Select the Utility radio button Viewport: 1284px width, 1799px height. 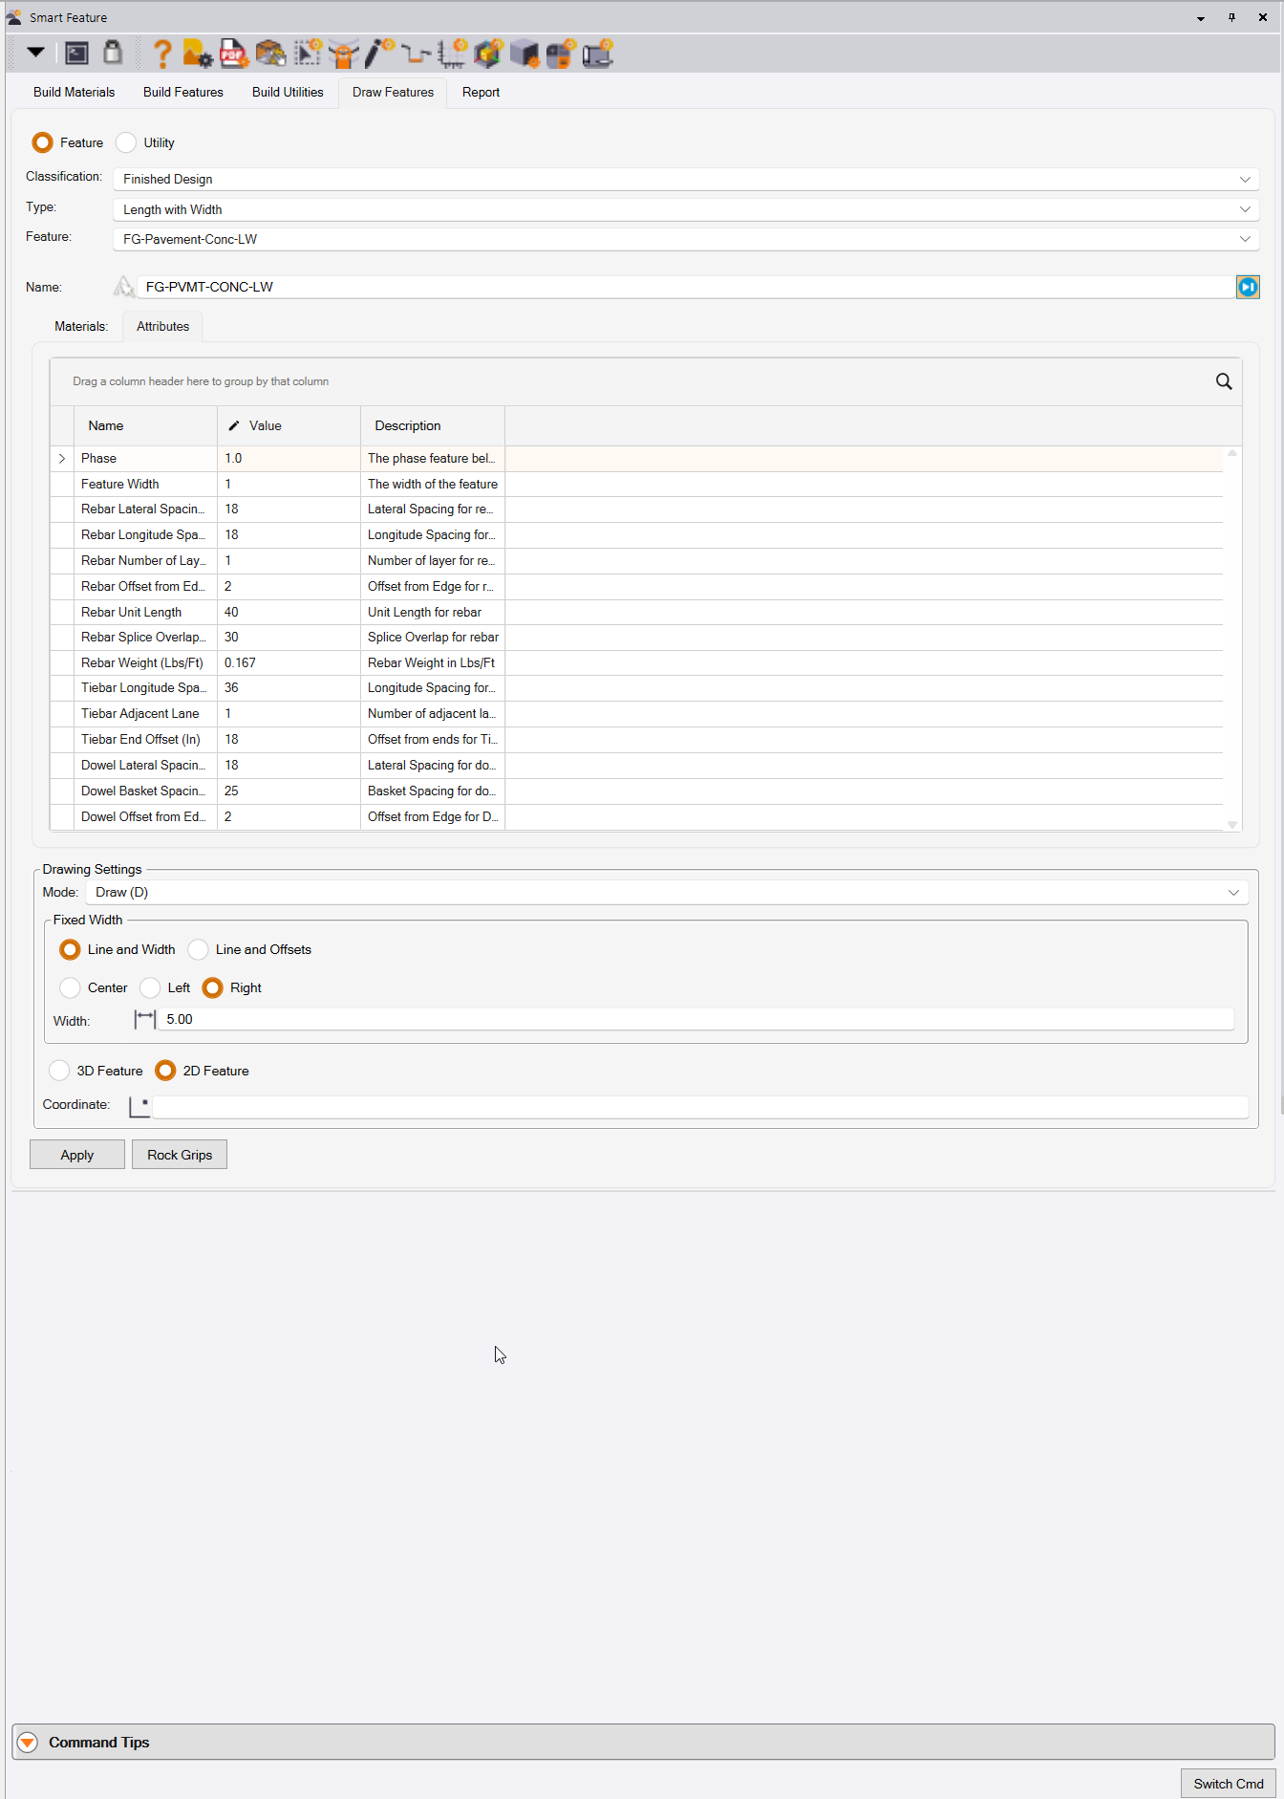point(126,142)
